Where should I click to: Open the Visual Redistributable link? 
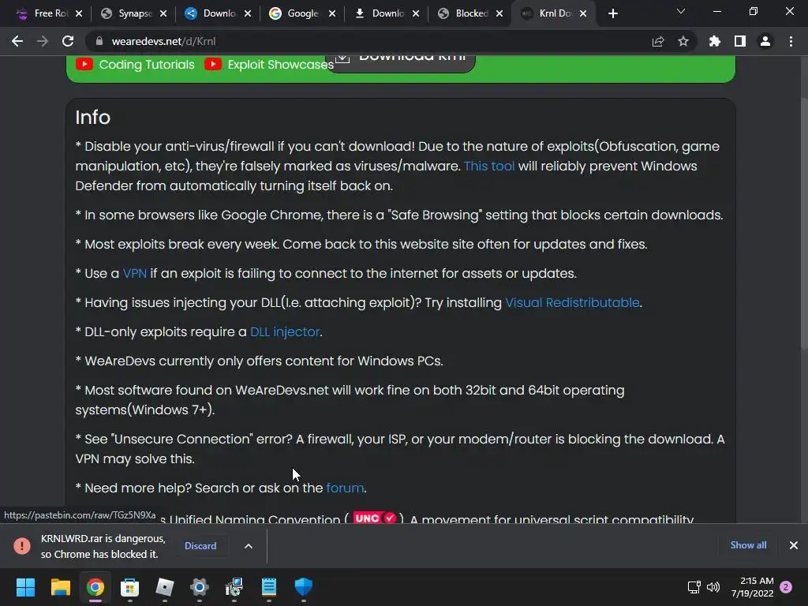click(572, 302)
